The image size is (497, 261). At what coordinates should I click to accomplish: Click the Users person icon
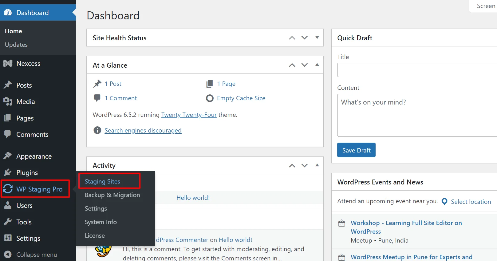coord(8,205)
